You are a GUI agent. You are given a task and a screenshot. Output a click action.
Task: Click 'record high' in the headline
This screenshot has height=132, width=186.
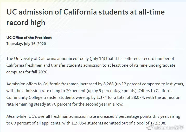click(26, 23)
